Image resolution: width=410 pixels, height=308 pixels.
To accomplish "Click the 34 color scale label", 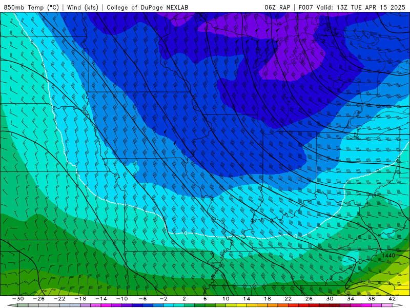I will 351,299.
